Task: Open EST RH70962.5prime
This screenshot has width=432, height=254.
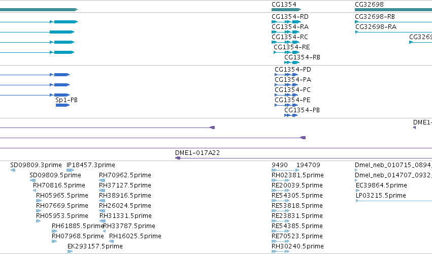Action: pos(125,175)
